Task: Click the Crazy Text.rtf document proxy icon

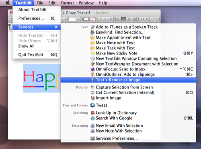Action: [x=63, y=12]
